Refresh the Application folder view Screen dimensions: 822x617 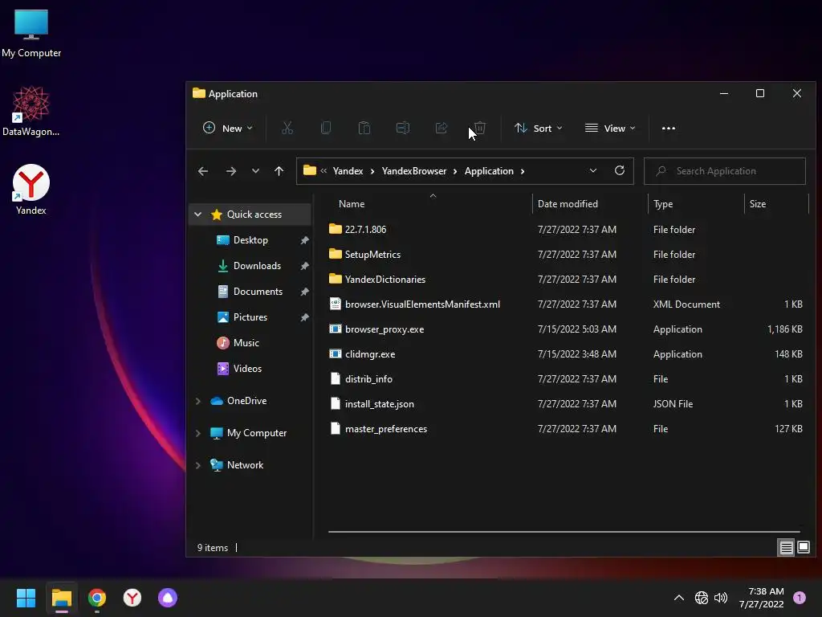click(619, 170)
